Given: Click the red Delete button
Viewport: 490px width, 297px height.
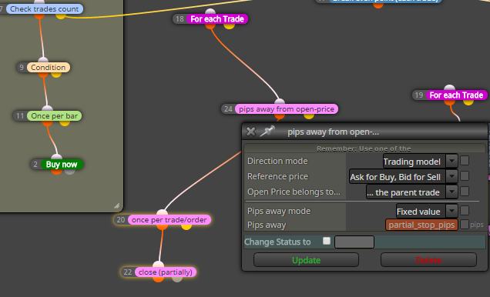Looking at the screenshot, I should click(x=428, y=260).
